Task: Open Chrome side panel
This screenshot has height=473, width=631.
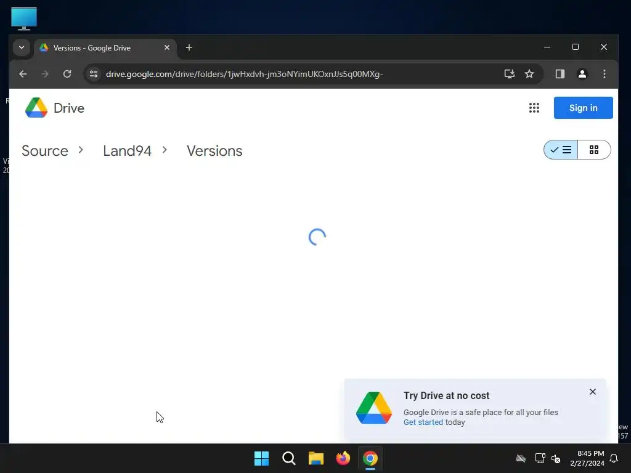Action: click(x=560, y=74)
